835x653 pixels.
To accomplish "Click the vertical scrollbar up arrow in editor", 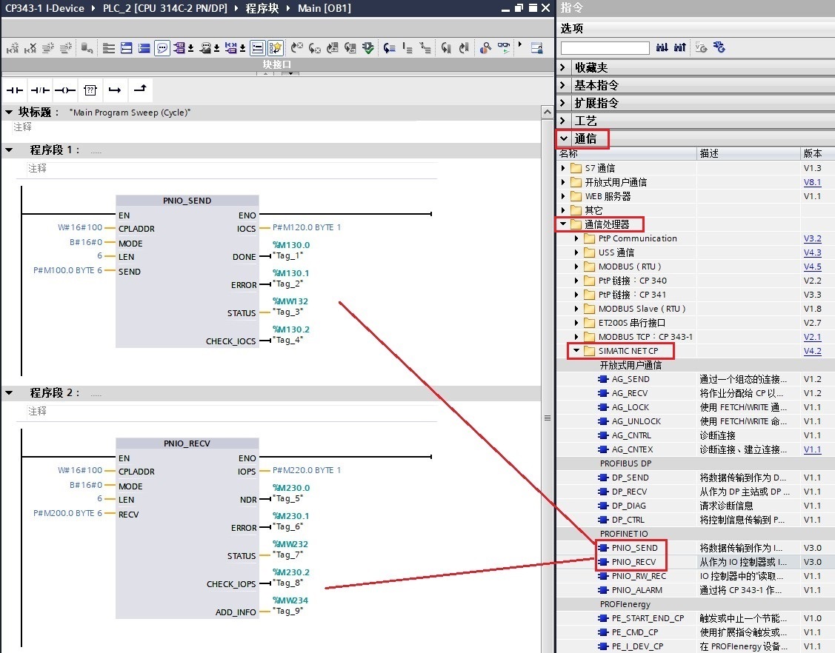I will tap(547, 112).
